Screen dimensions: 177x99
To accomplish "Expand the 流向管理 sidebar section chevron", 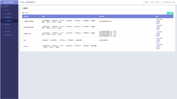I will tap(15, 24).
